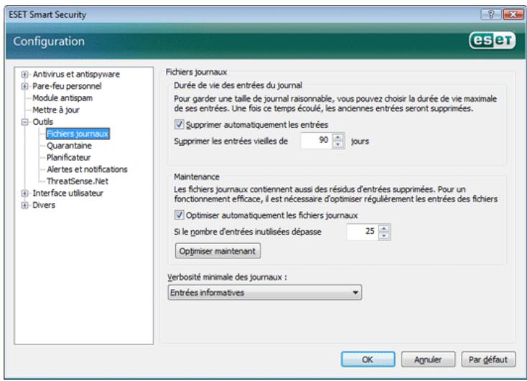Open the Quarantaine settings
This screenshot has height=381, width=527.
coord(69,146)
